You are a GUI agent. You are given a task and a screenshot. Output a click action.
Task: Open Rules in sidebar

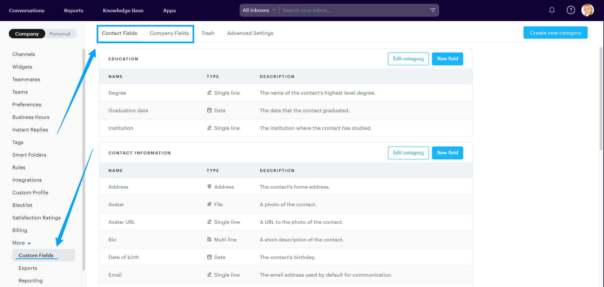[19, 167]
